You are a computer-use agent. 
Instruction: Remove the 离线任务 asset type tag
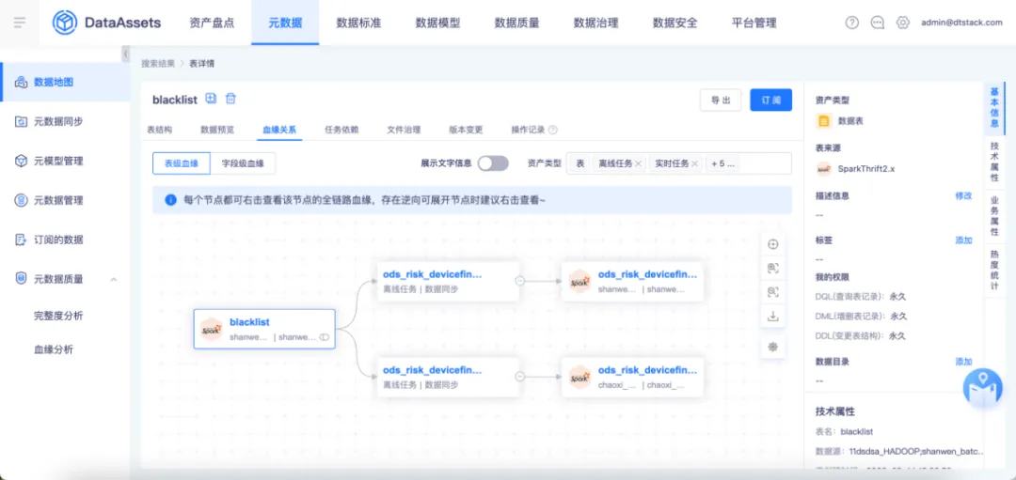click(x=639, y=163)
